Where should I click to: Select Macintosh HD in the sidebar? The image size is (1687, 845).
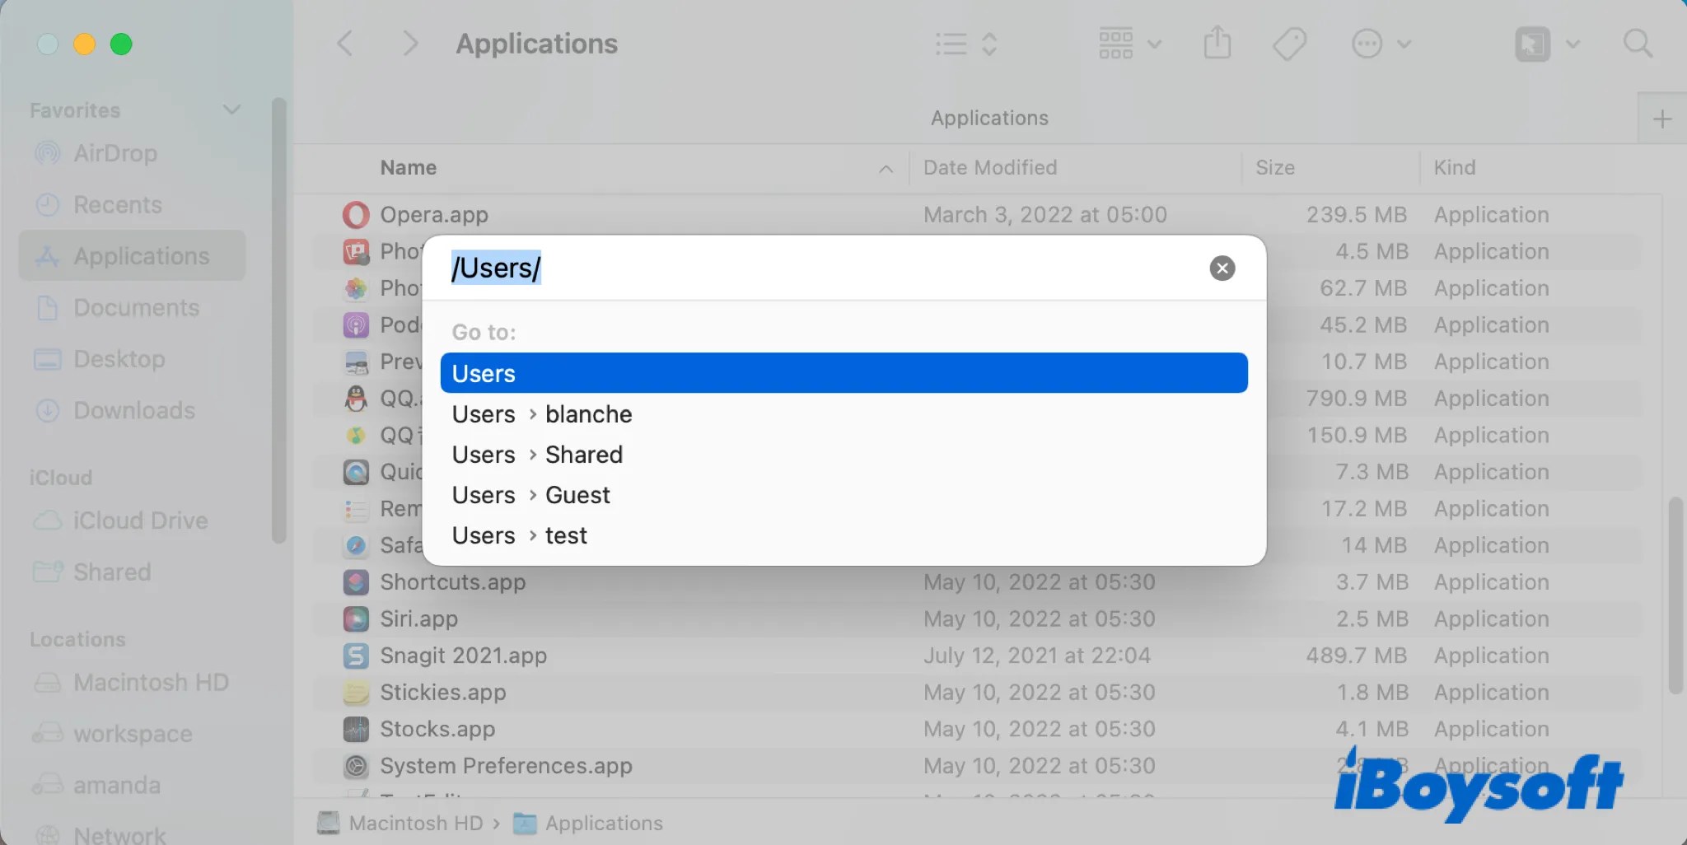tap(132, 682)
